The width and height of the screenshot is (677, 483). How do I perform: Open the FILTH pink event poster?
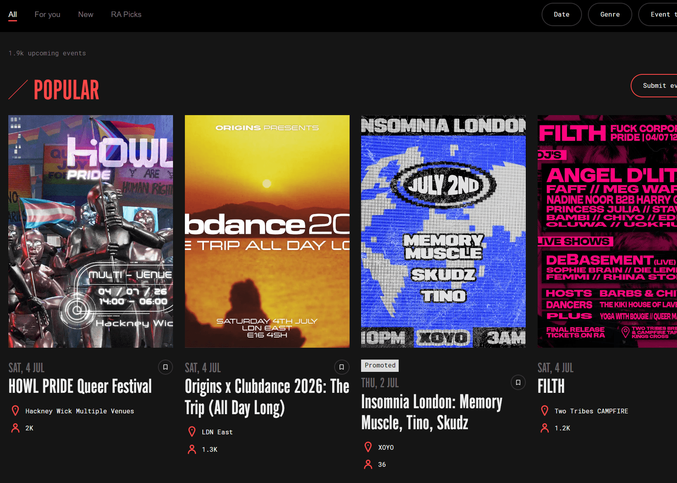click(x=607, y=231)
